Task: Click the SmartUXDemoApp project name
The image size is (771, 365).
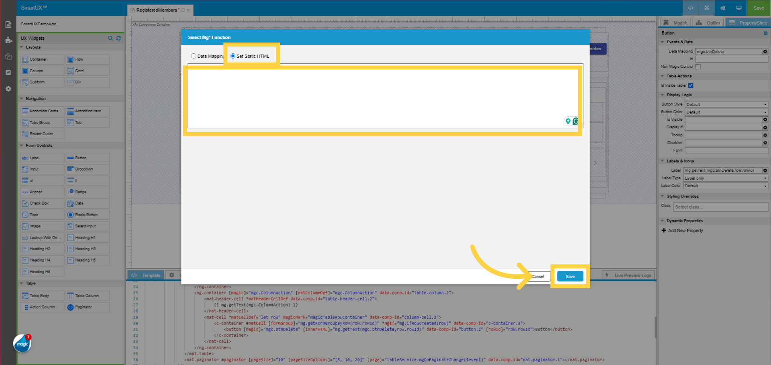Action: point(39,24)
